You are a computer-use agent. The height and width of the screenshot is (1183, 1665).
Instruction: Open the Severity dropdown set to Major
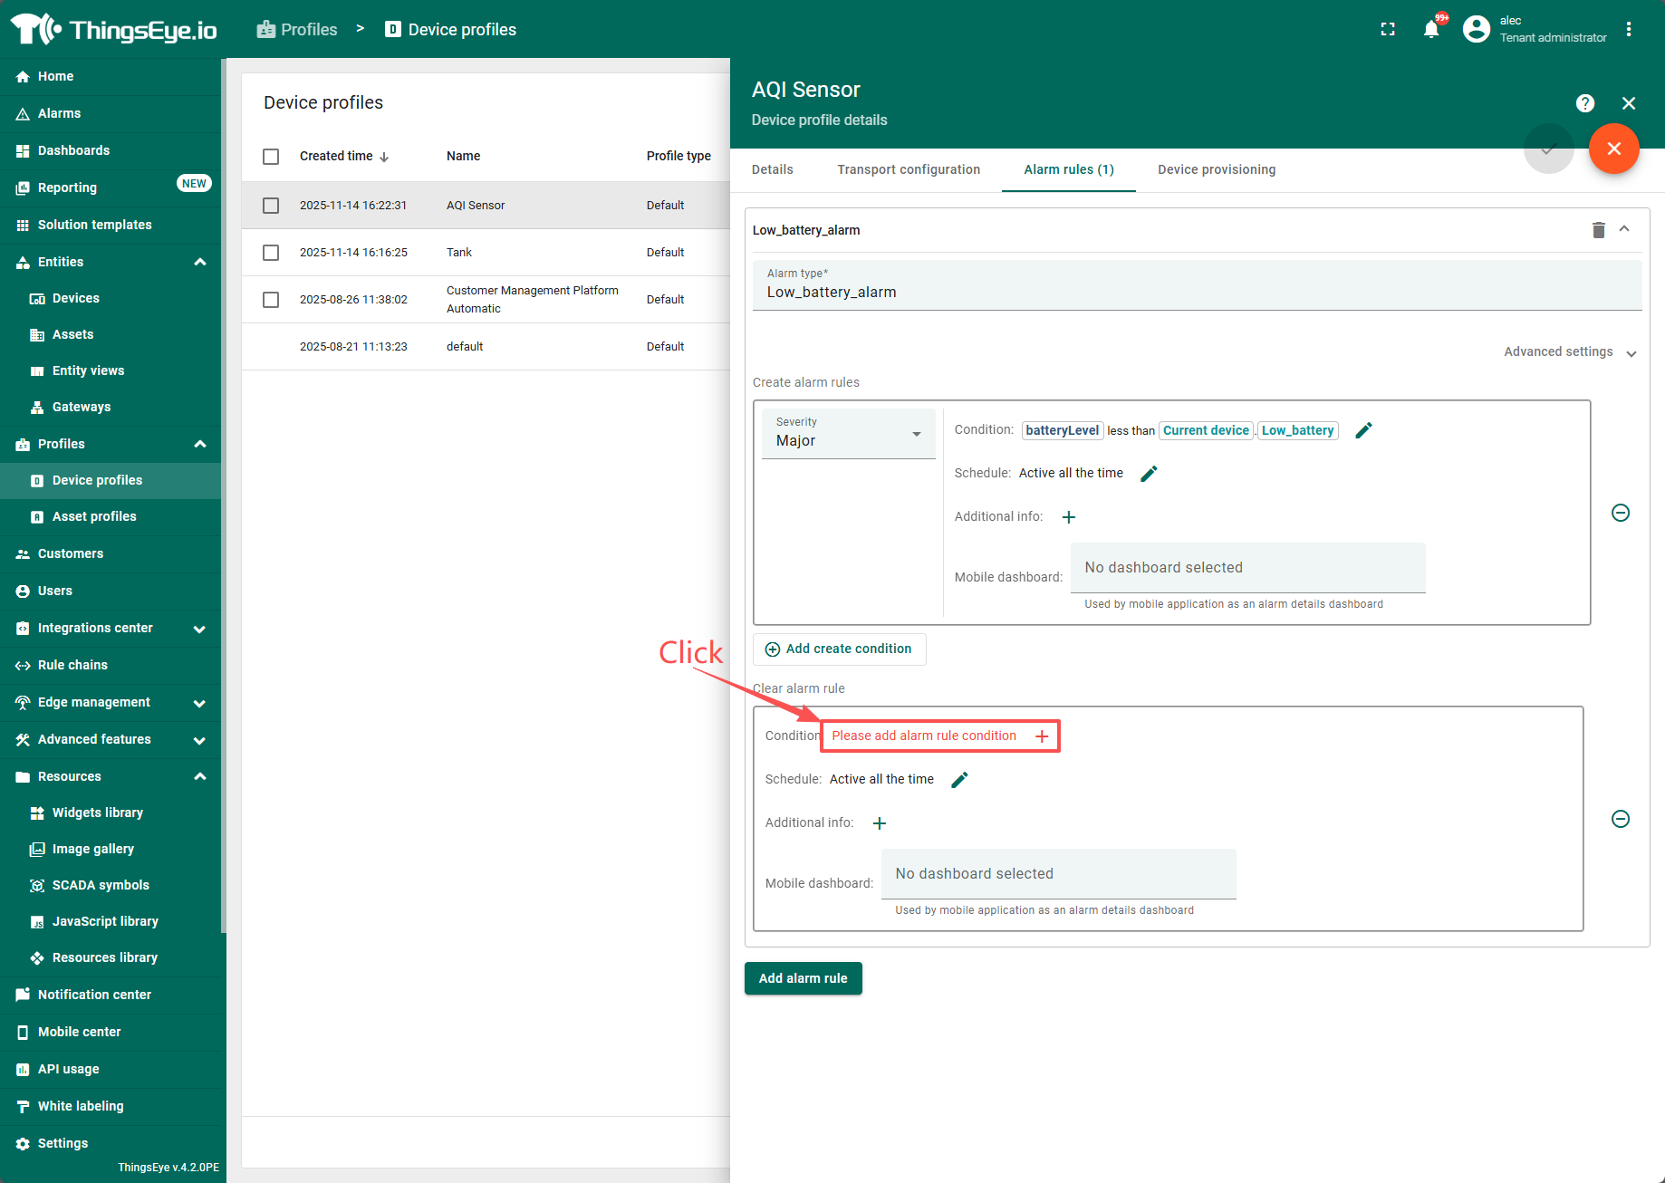[848, 435]
